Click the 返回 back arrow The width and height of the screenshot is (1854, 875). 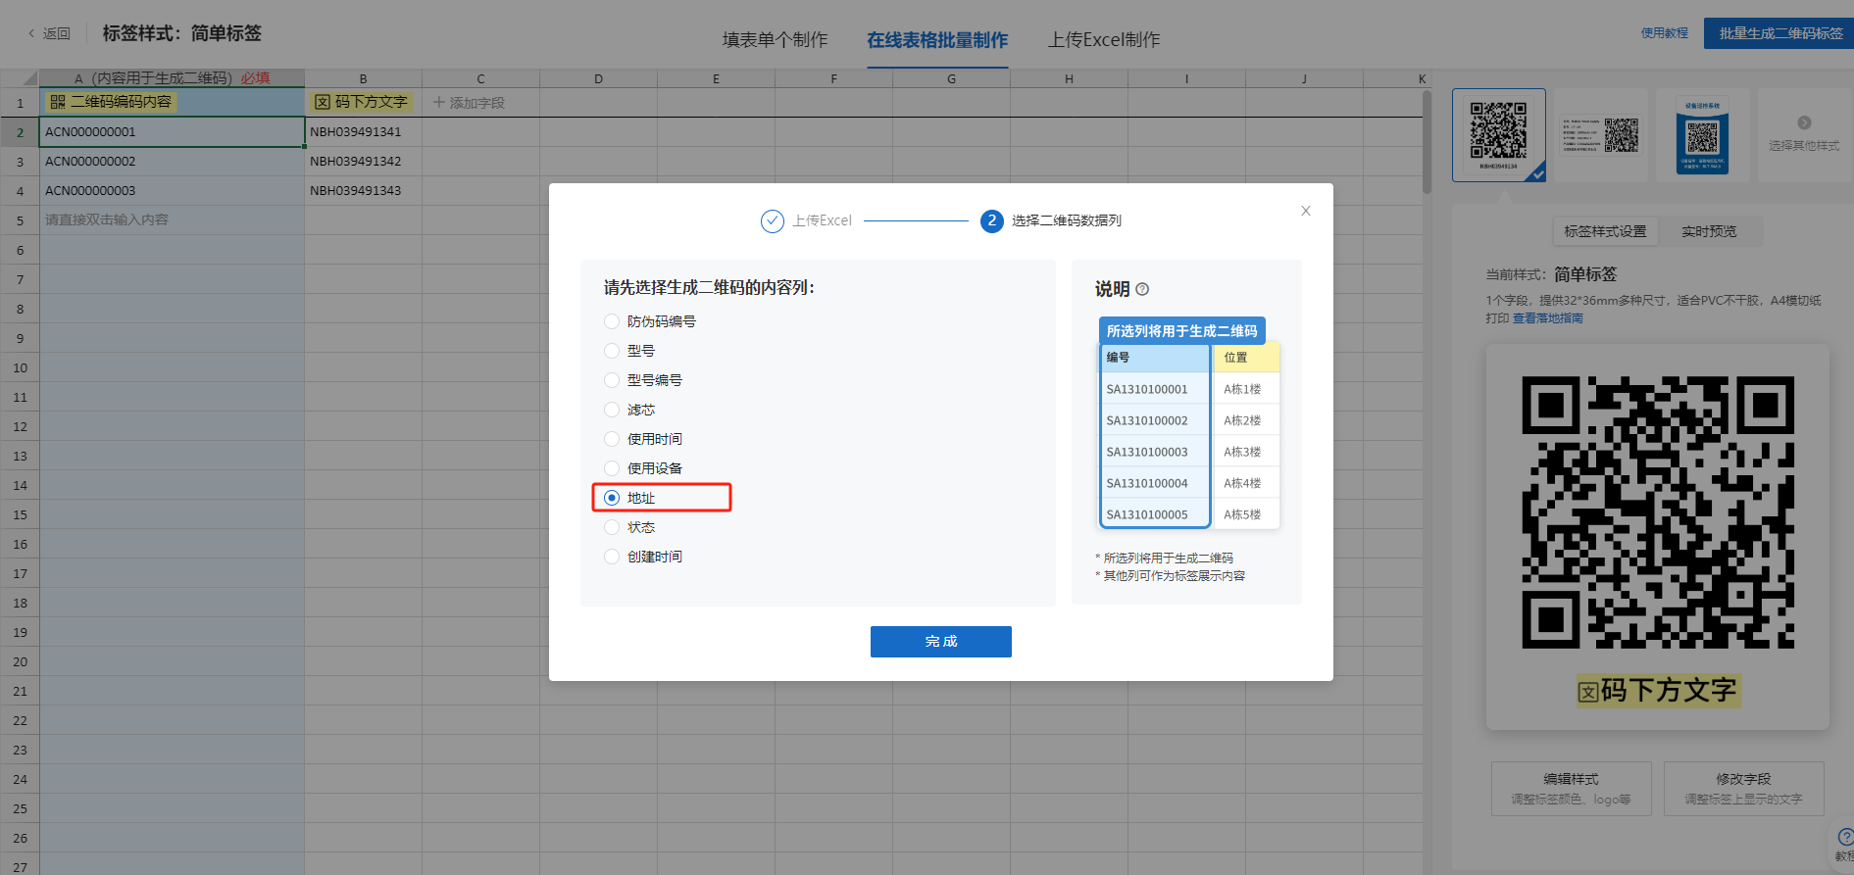pos(31,33)
